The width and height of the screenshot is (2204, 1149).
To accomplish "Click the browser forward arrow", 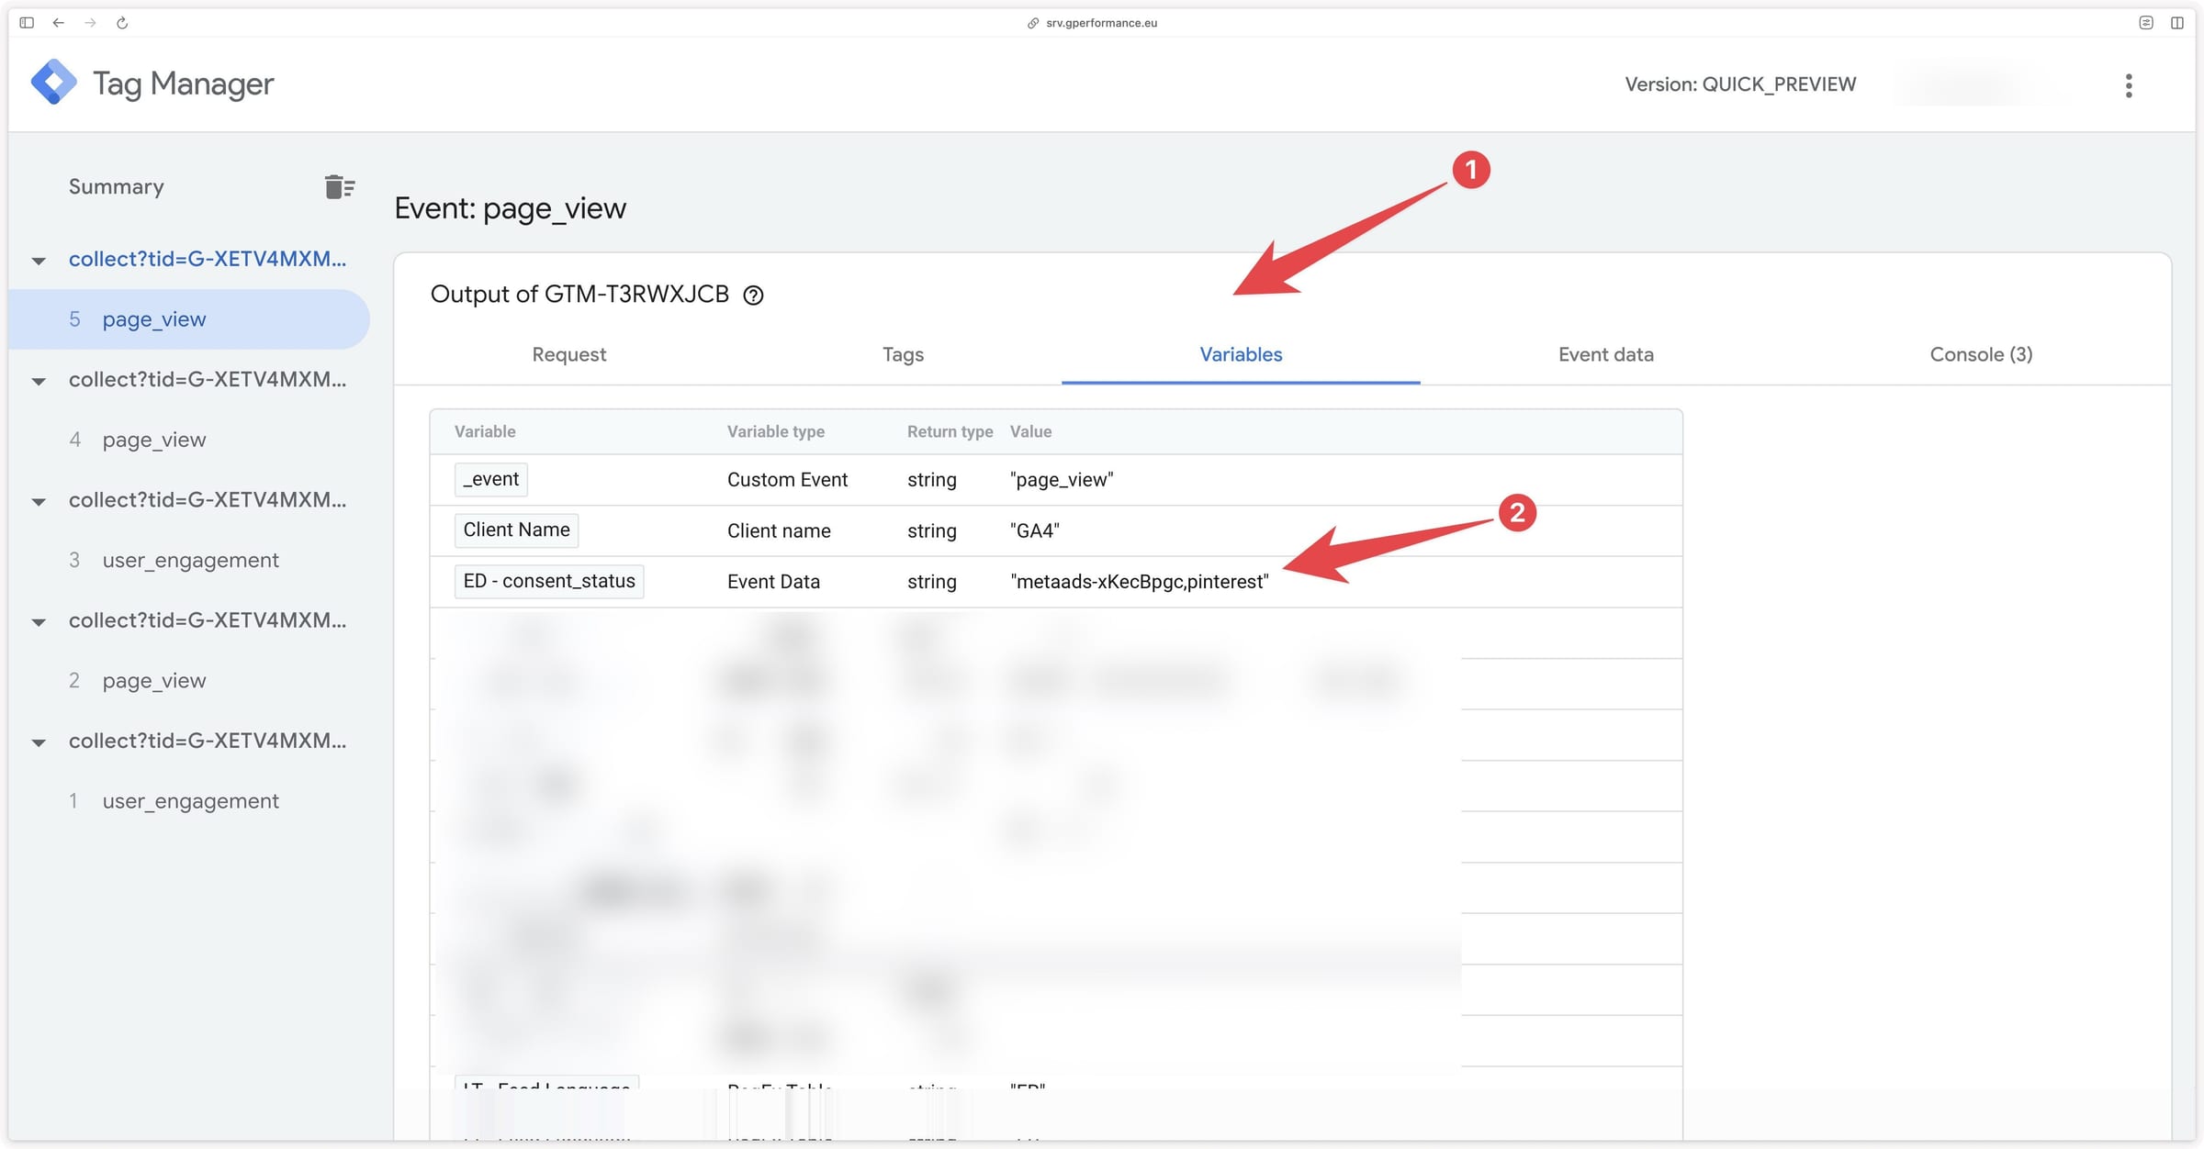I will coord(90,23).
